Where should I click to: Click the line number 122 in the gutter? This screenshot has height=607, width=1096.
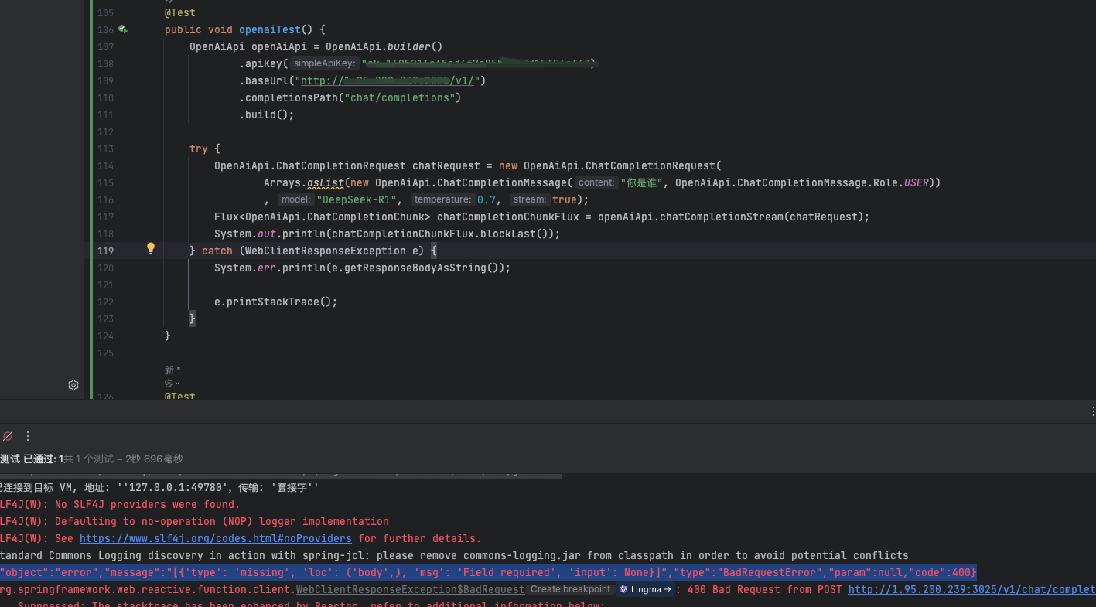104,302
